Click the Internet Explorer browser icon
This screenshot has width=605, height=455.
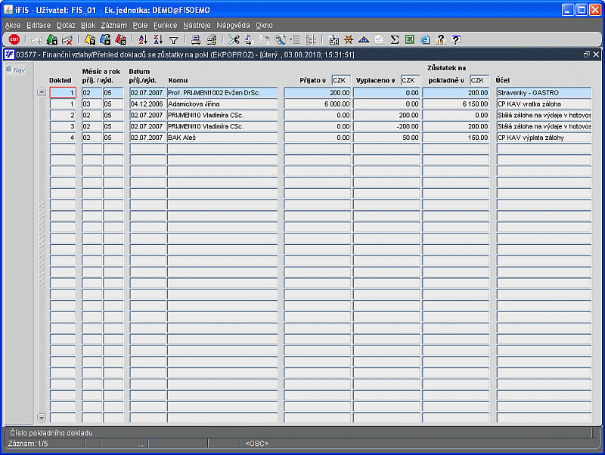pos(425,39)
